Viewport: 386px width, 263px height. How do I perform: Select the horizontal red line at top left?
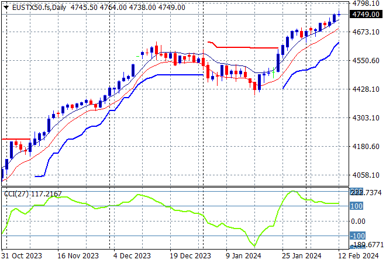15,139
